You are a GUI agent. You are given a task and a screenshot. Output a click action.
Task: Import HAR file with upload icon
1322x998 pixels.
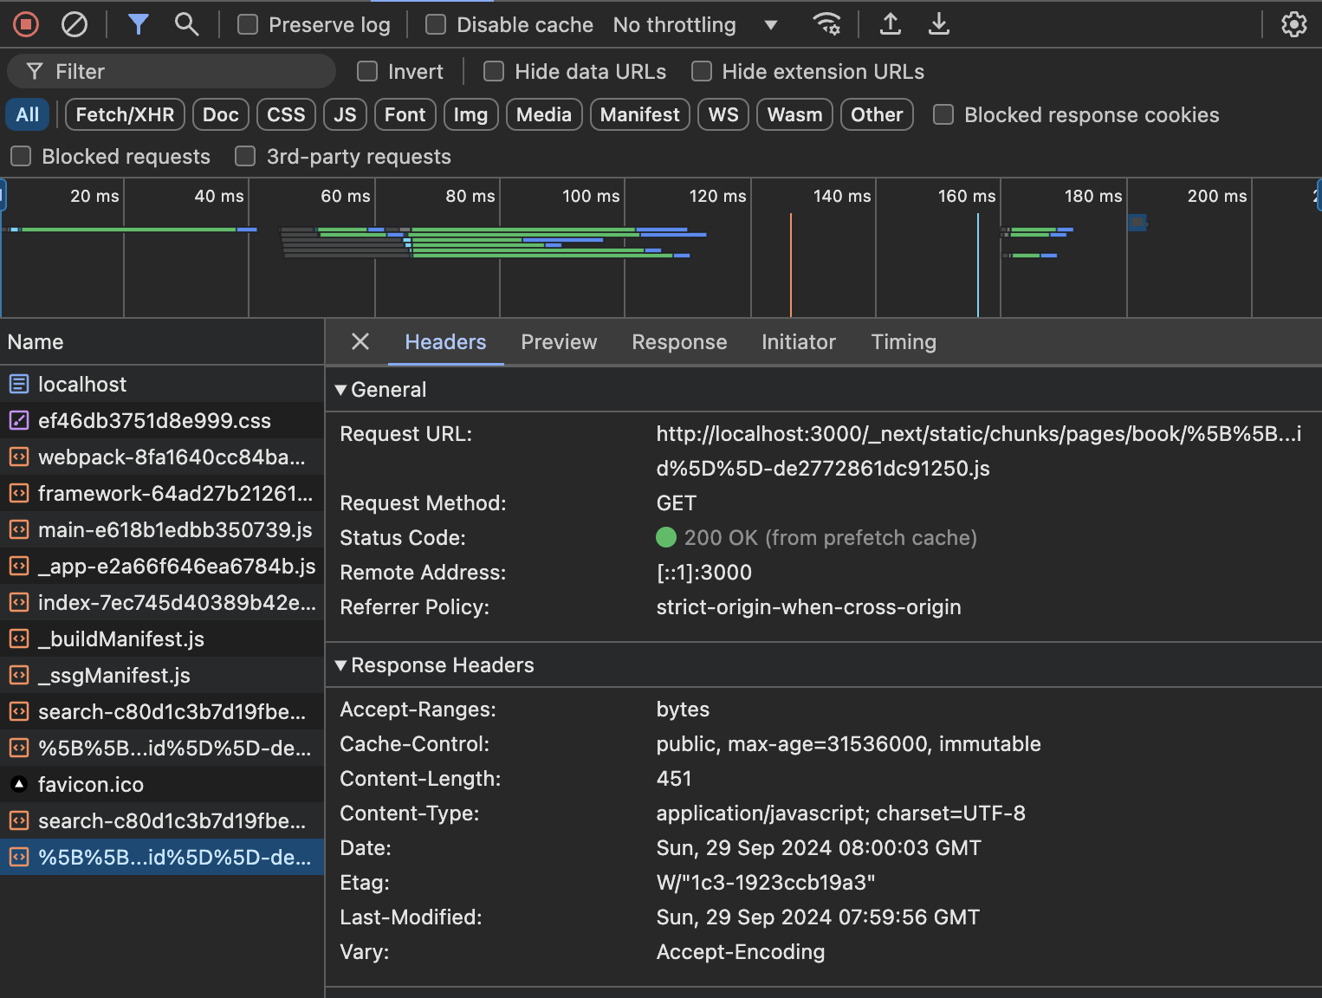[x=890, y=24]
